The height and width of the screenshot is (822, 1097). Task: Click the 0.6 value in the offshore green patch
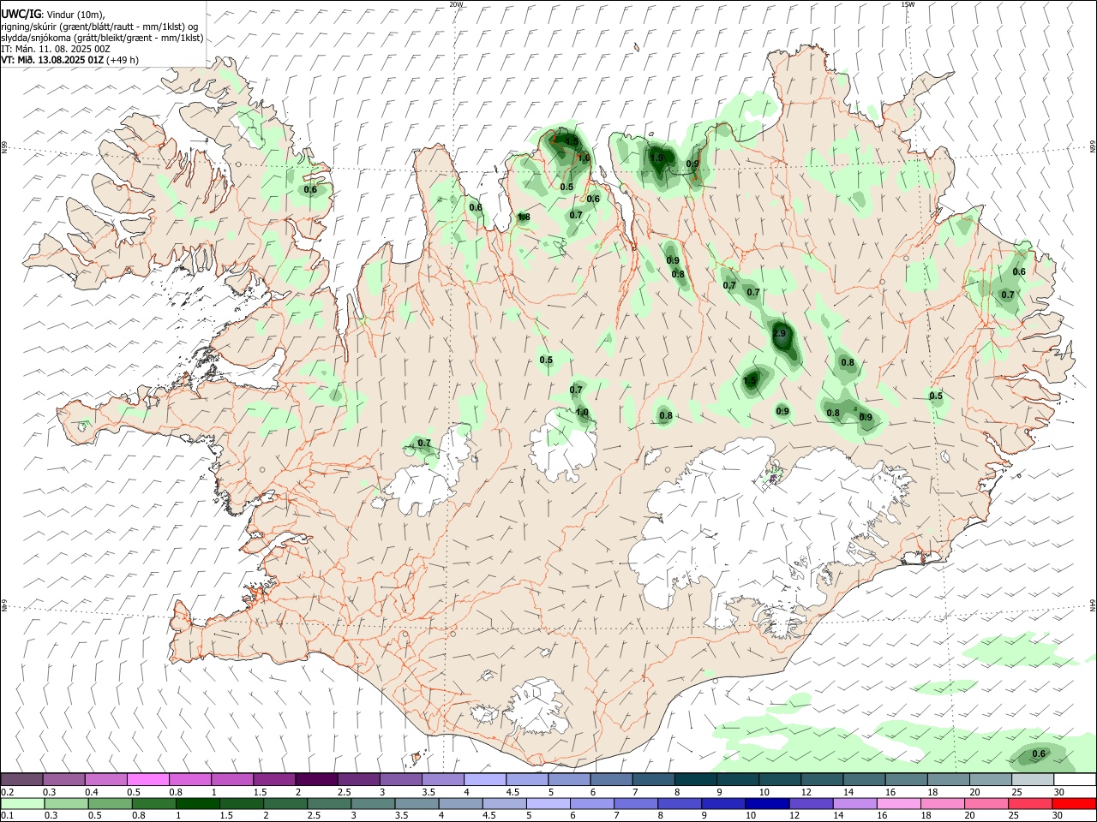pyautogui.click(x=1039, y=753)
